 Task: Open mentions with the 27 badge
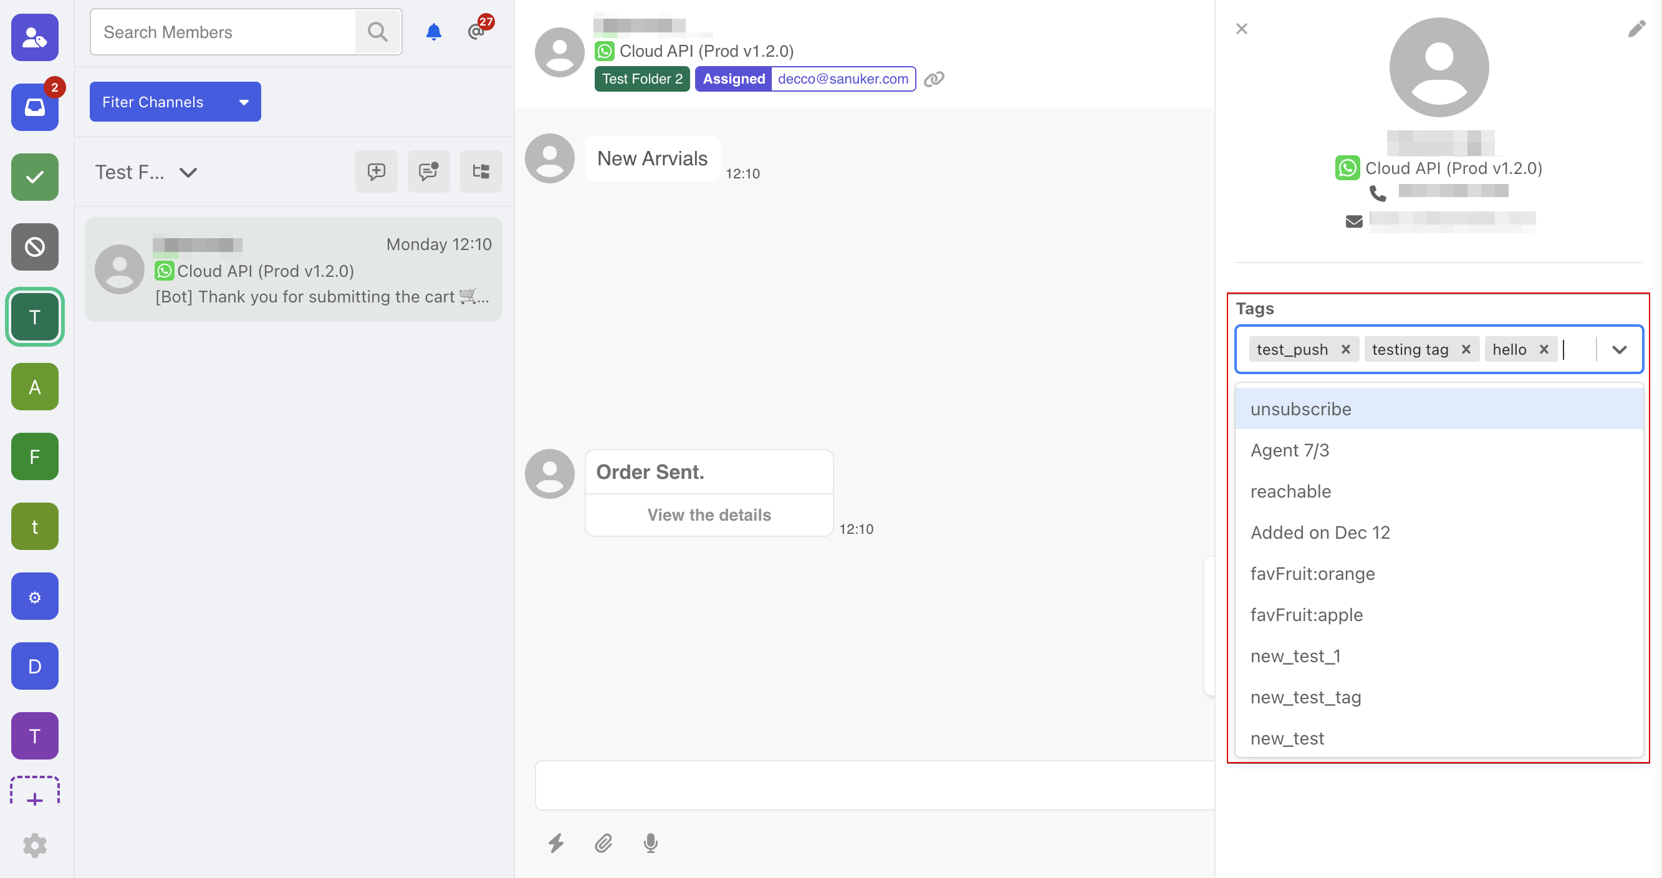[x=478, y=31]
